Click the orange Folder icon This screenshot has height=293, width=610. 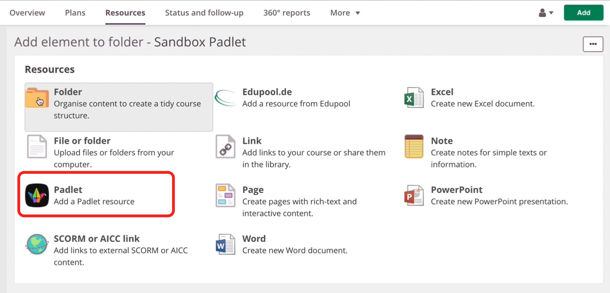tap(37, 97)
